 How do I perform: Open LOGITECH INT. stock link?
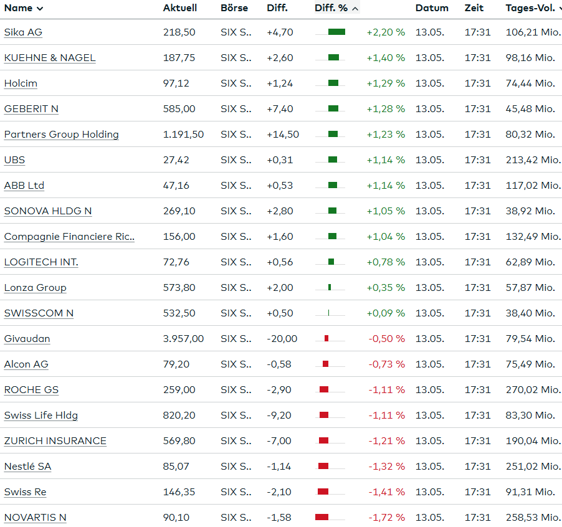pyautogui.click(x=41, y=262)
